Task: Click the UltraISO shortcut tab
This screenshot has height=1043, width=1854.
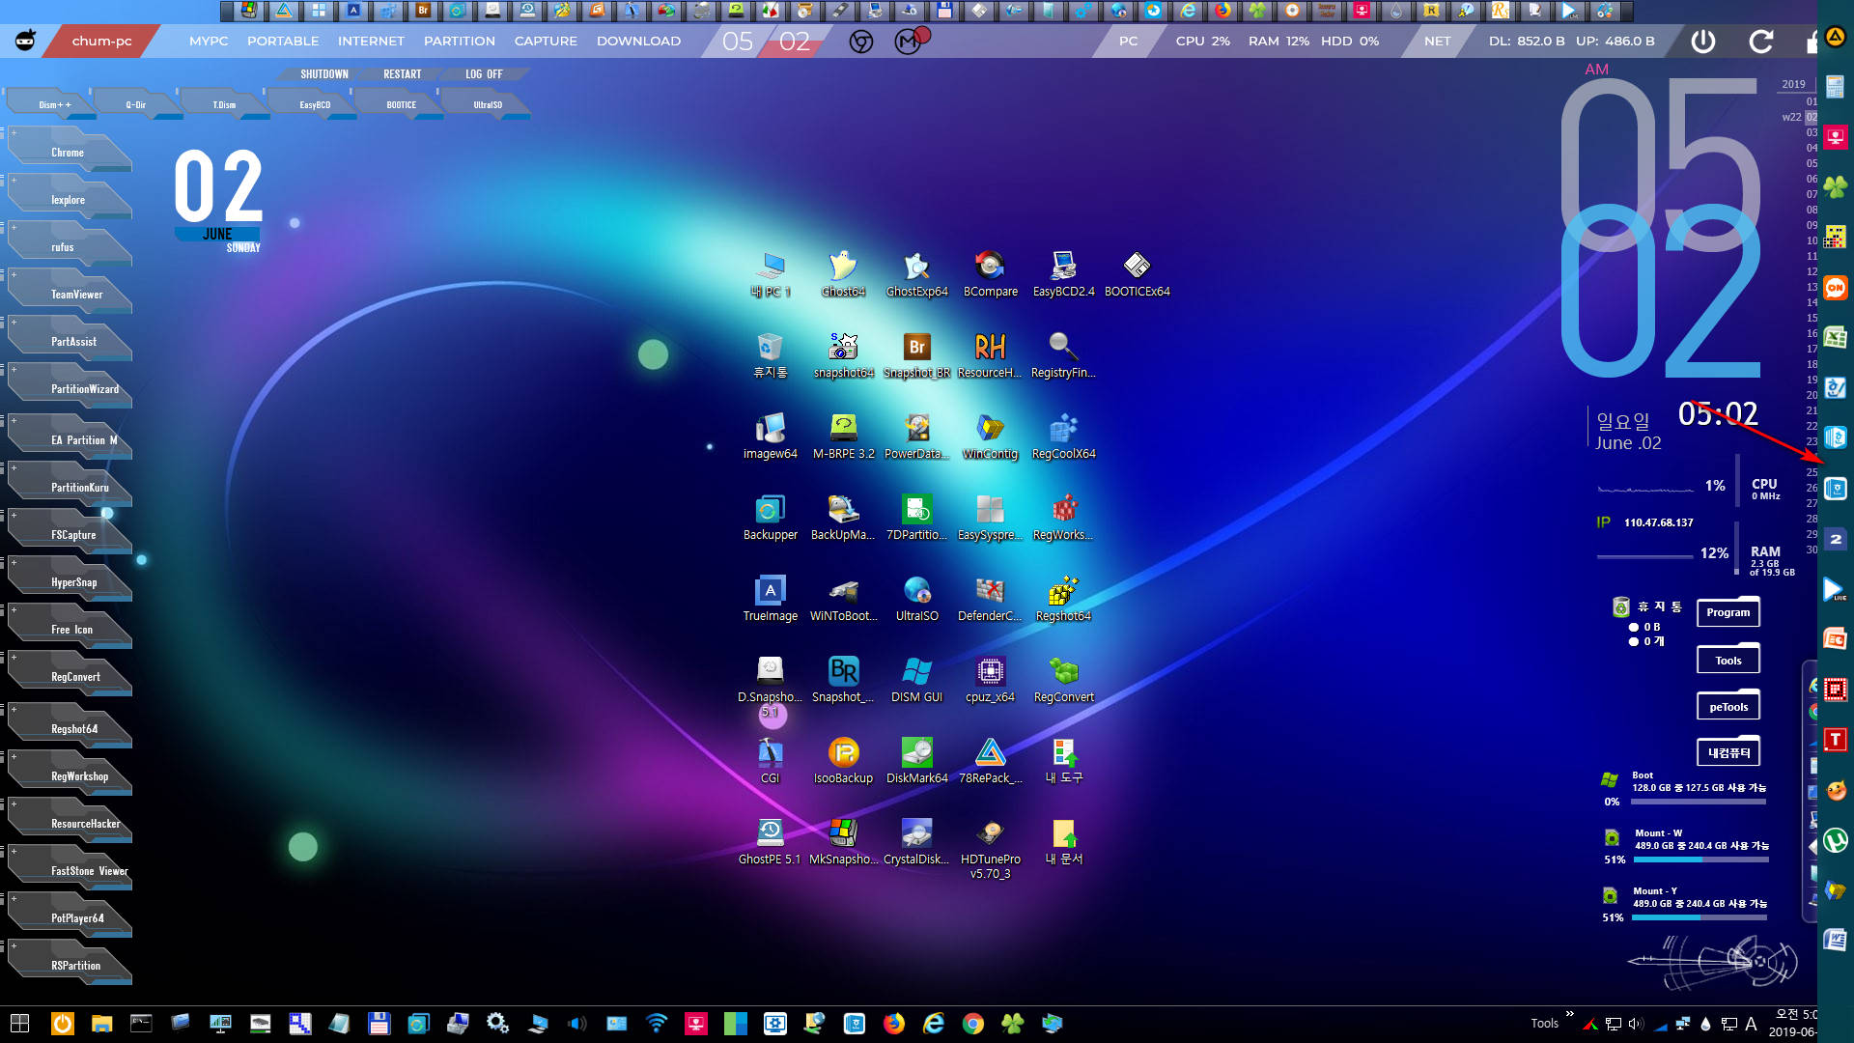Action: tap(488, 104)
